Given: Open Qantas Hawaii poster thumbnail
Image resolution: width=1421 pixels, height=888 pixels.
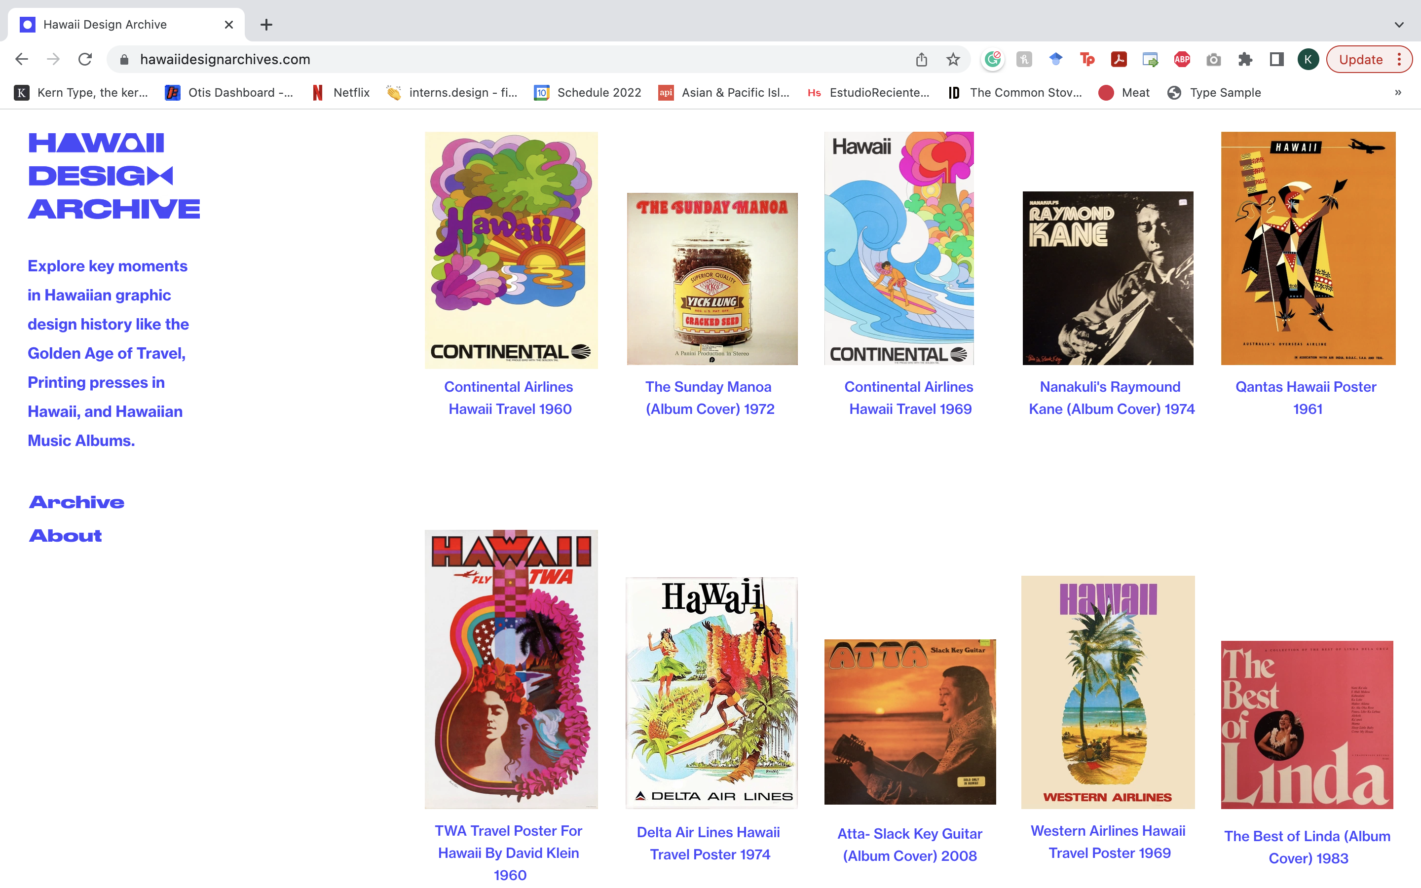Looking at the screenshot, I should pos(1309,249).
